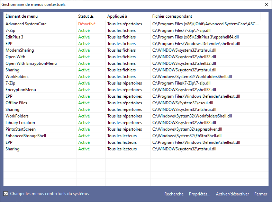This screenshot has width=272, height=202.
Task: Click the cscui.dll file path
Action: (x=183, y=103)
